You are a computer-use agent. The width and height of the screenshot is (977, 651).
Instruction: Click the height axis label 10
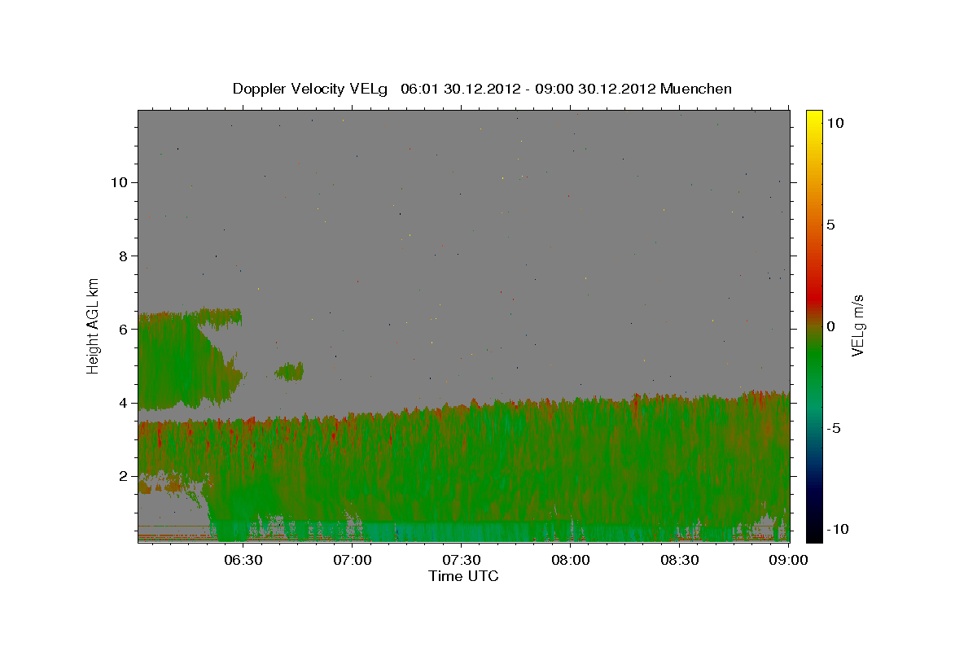[118, 182]
